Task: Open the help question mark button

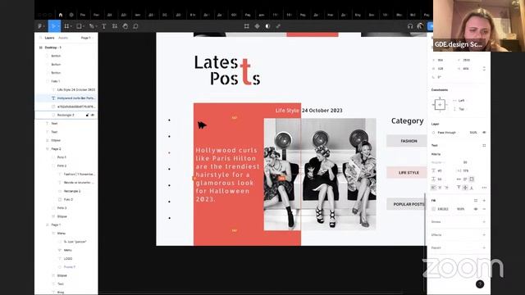Action: [480, 284]
